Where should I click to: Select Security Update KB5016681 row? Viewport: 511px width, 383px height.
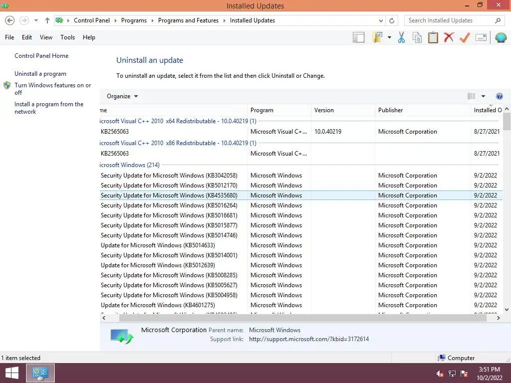(x=301, y=215)
